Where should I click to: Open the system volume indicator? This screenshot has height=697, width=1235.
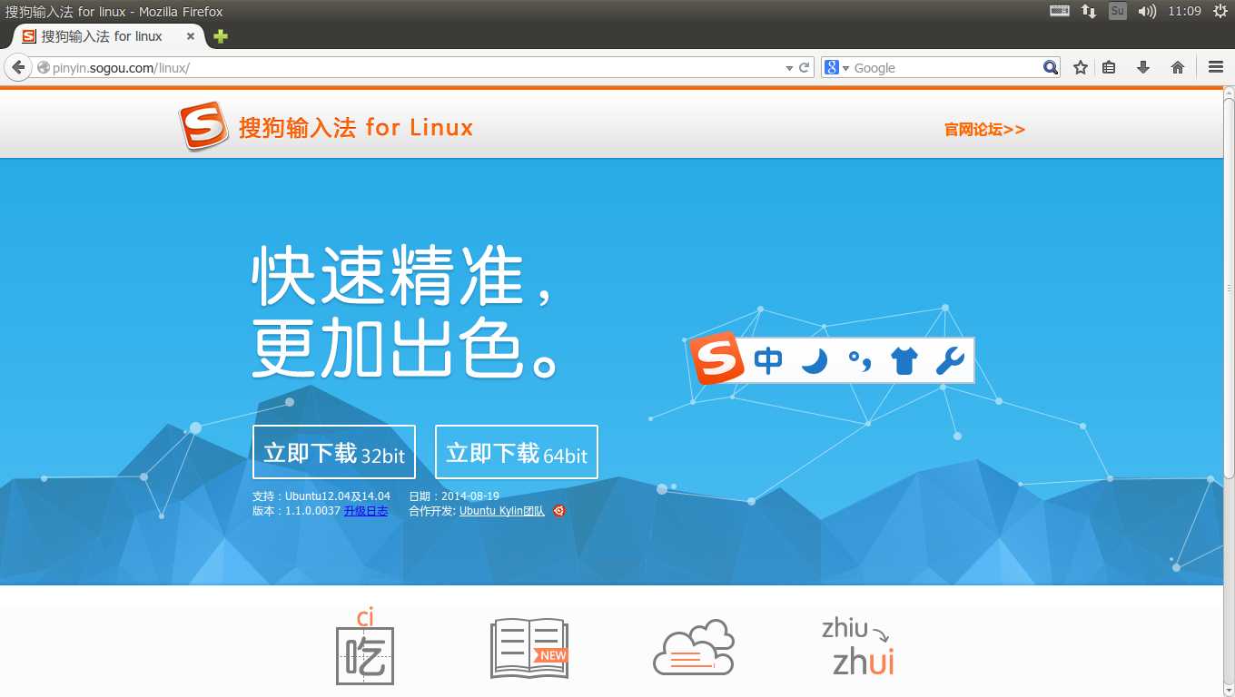click(x=1147, y=11)
